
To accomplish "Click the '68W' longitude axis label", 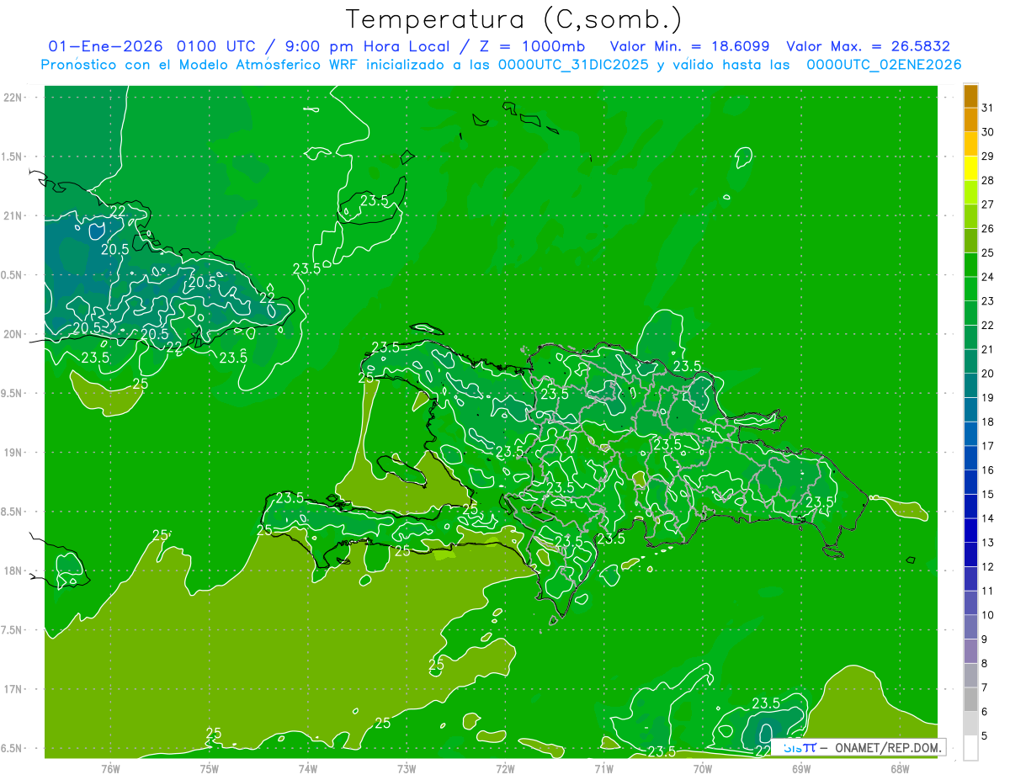I will (900, 768).
